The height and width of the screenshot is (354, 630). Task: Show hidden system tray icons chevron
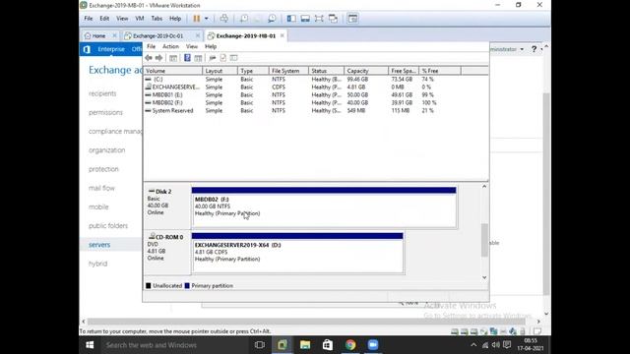pos(473,345)
